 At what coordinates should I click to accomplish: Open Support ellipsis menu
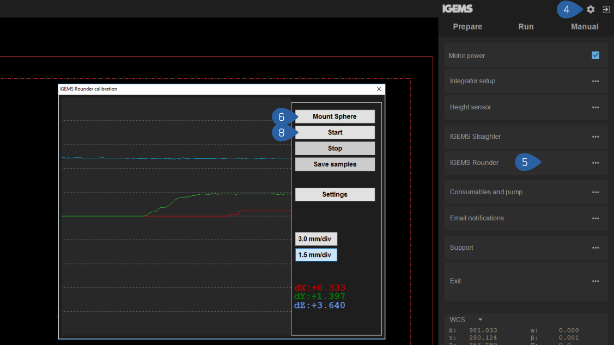coord(595,248)
